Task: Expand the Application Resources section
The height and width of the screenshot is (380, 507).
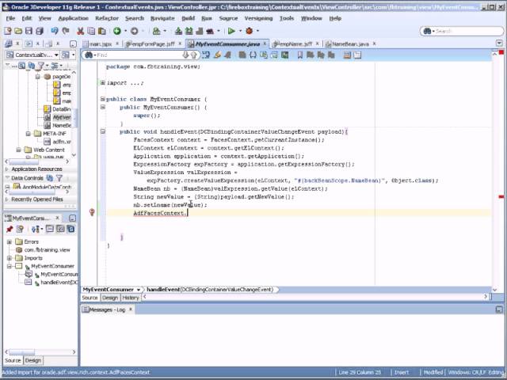Action: click(x=7, y=169)
